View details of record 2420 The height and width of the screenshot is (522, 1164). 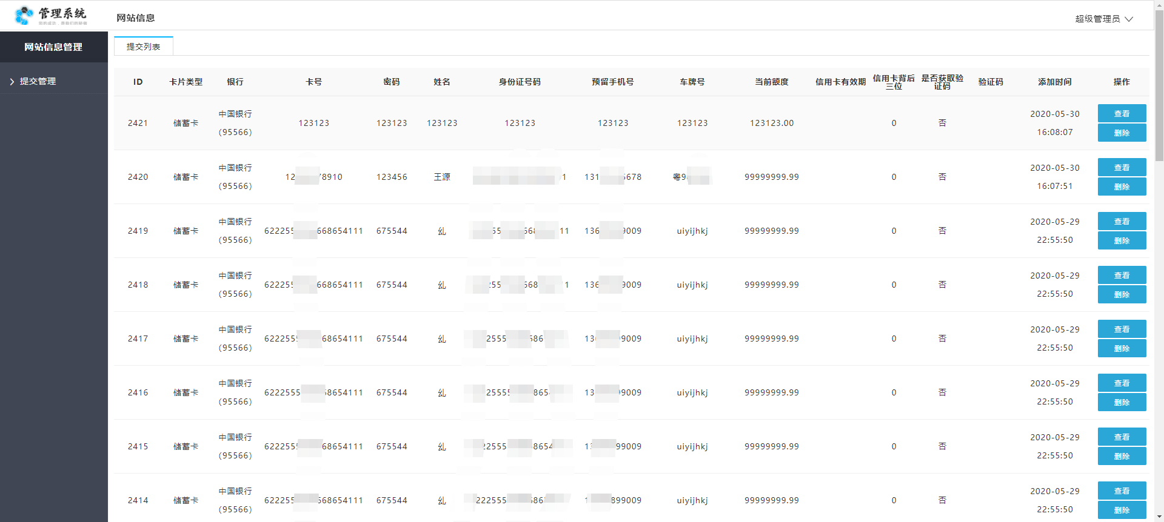coord(1122,167)
